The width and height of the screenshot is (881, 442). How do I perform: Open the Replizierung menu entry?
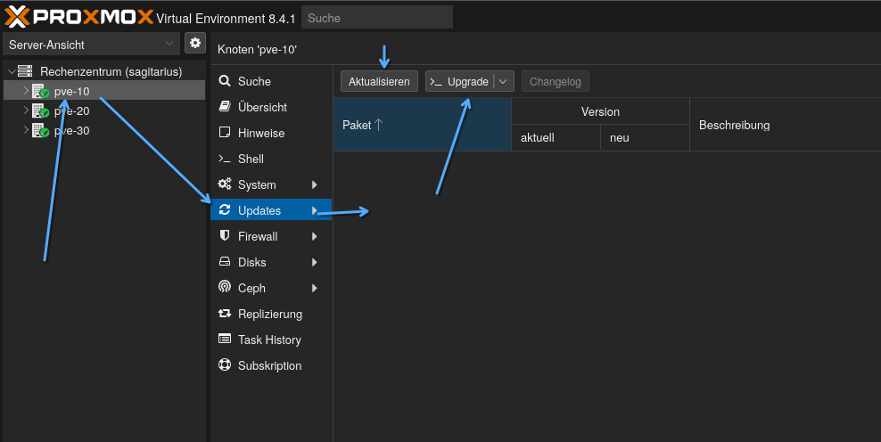pos(271,314)
